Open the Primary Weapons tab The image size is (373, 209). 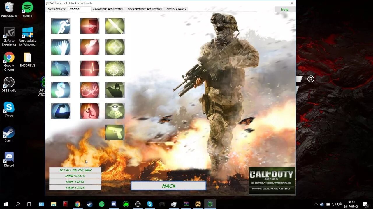click(x=108, y=9)
